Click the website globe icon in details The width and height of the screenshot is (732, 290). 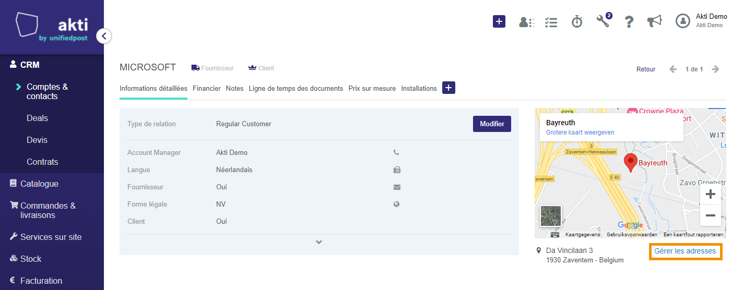click(x=396, y=204)
